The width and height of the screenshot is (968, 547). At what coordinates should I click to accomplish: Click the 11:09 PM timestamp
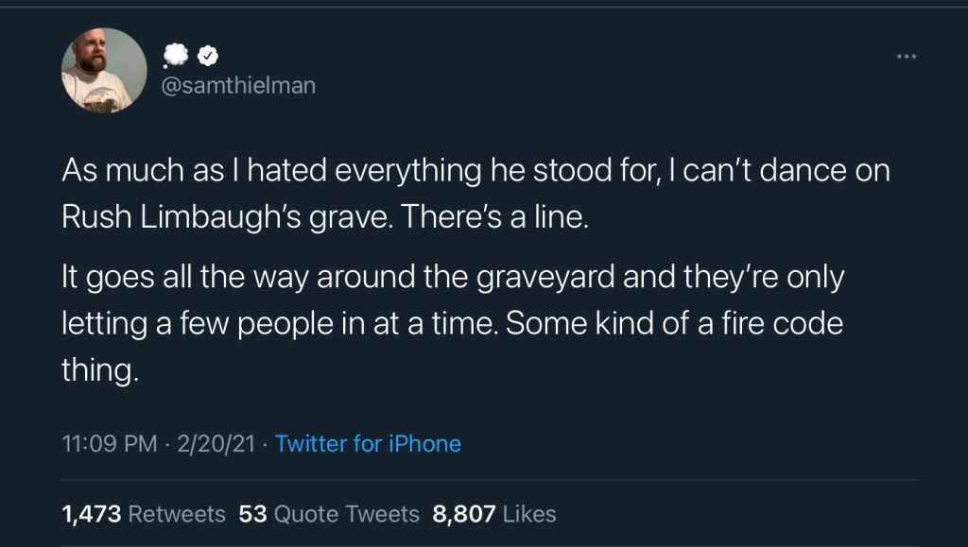pyautogui.click(x=110, y=443)
